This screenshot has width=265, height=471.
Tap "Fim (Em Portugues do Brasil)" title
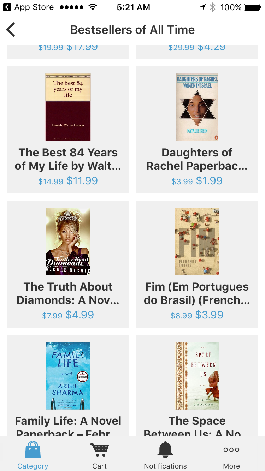(197, 293)
